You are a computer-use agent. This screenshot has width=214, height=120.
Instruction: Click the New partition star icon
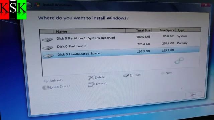tap(163, 73)
